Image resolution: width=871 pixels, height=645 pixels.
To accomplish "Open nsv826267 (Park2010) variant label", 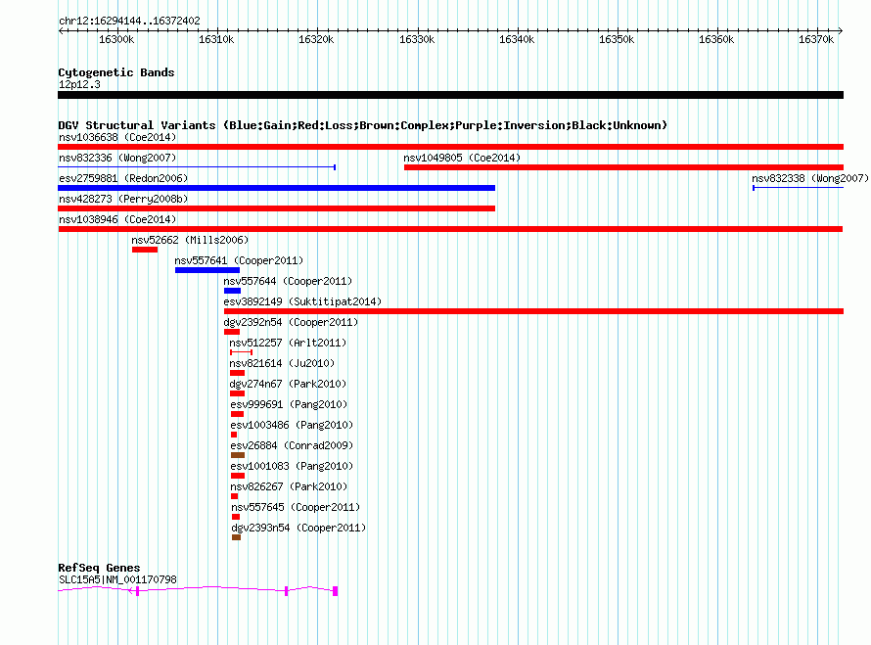I will [x=290, y=486].
